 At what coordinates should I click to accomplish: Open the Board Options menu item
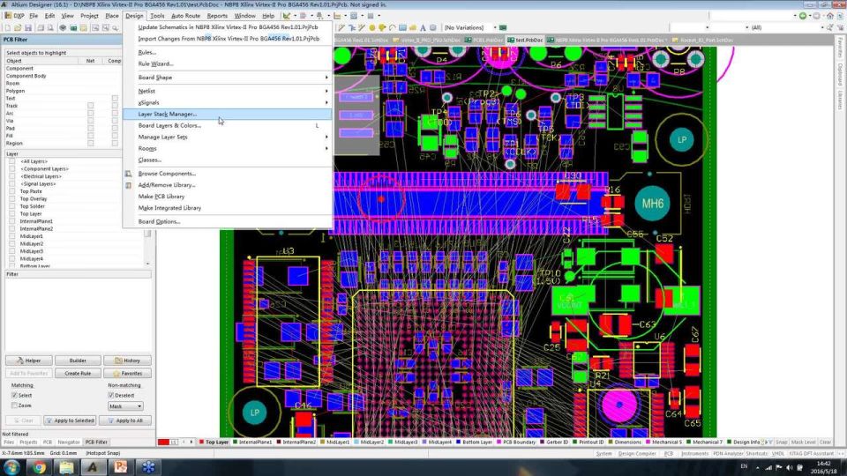coord(228,222)
